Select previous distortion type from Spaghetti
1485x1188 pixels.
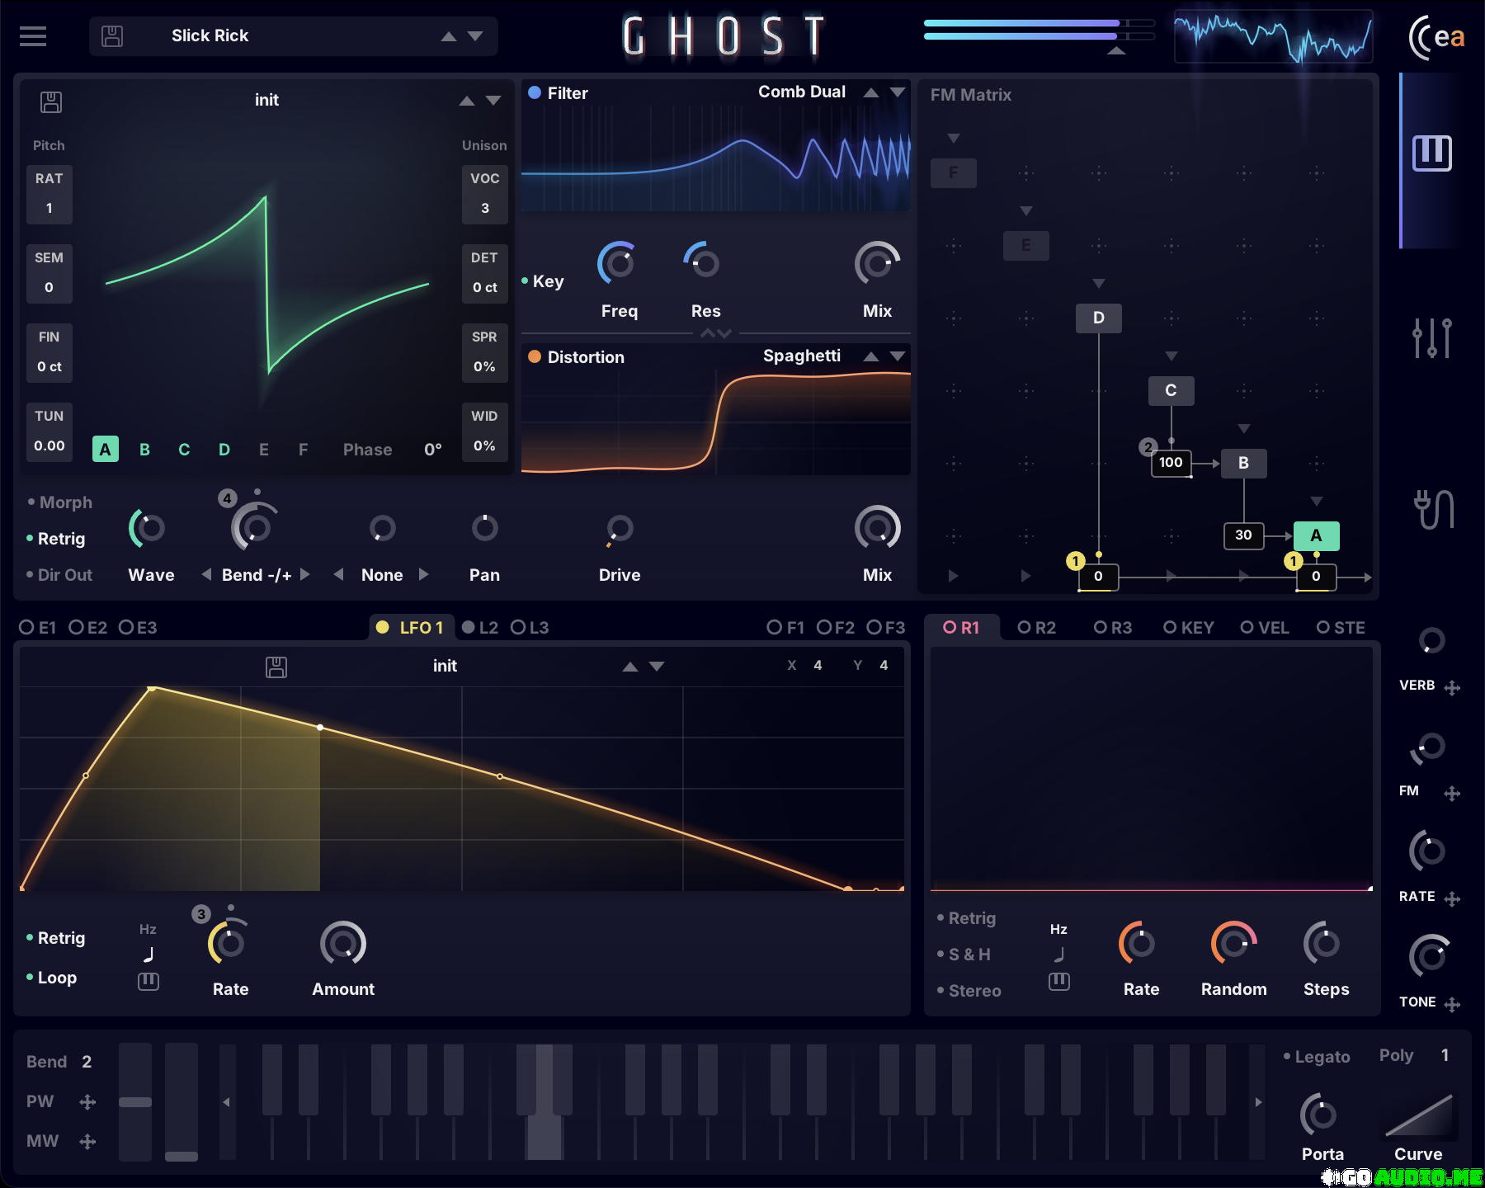coord(871,356)
